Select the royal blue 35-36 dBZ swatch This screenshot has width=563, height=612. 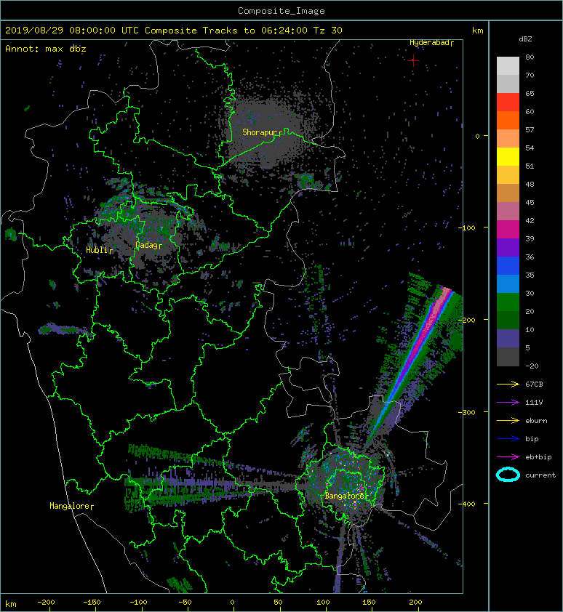508,265
